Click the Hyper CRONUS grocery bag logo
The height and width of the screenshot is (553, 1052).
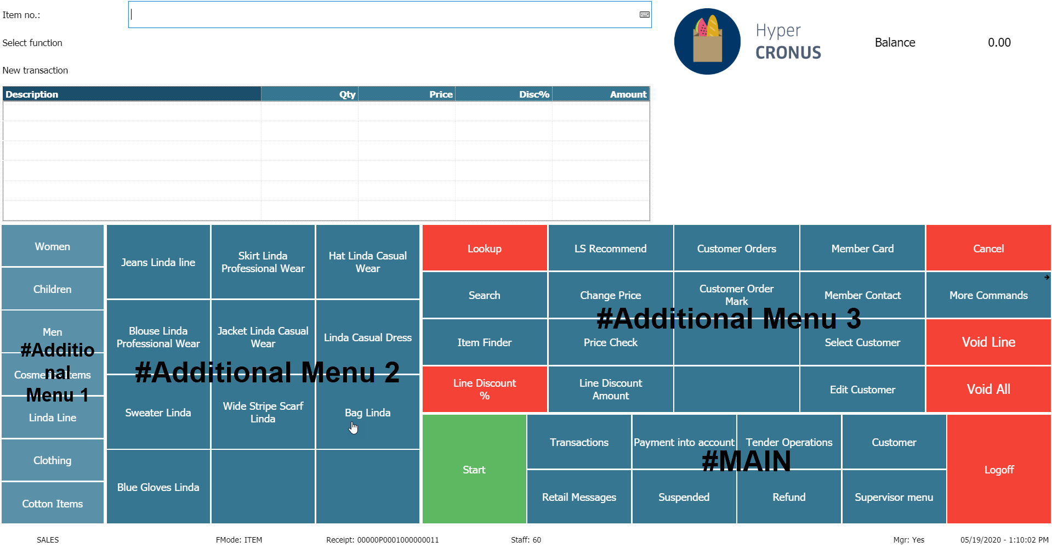click(x=707, y=42)
